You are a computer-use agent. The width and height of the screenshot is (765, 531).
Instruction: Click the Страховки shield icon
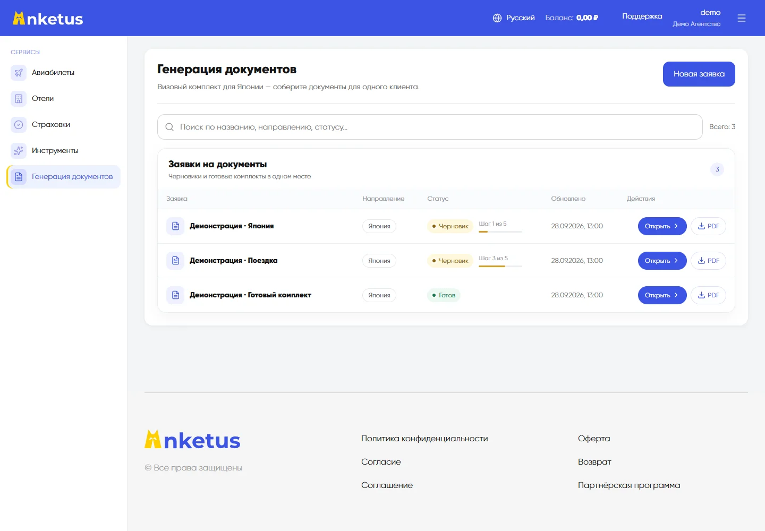[19, 125]
